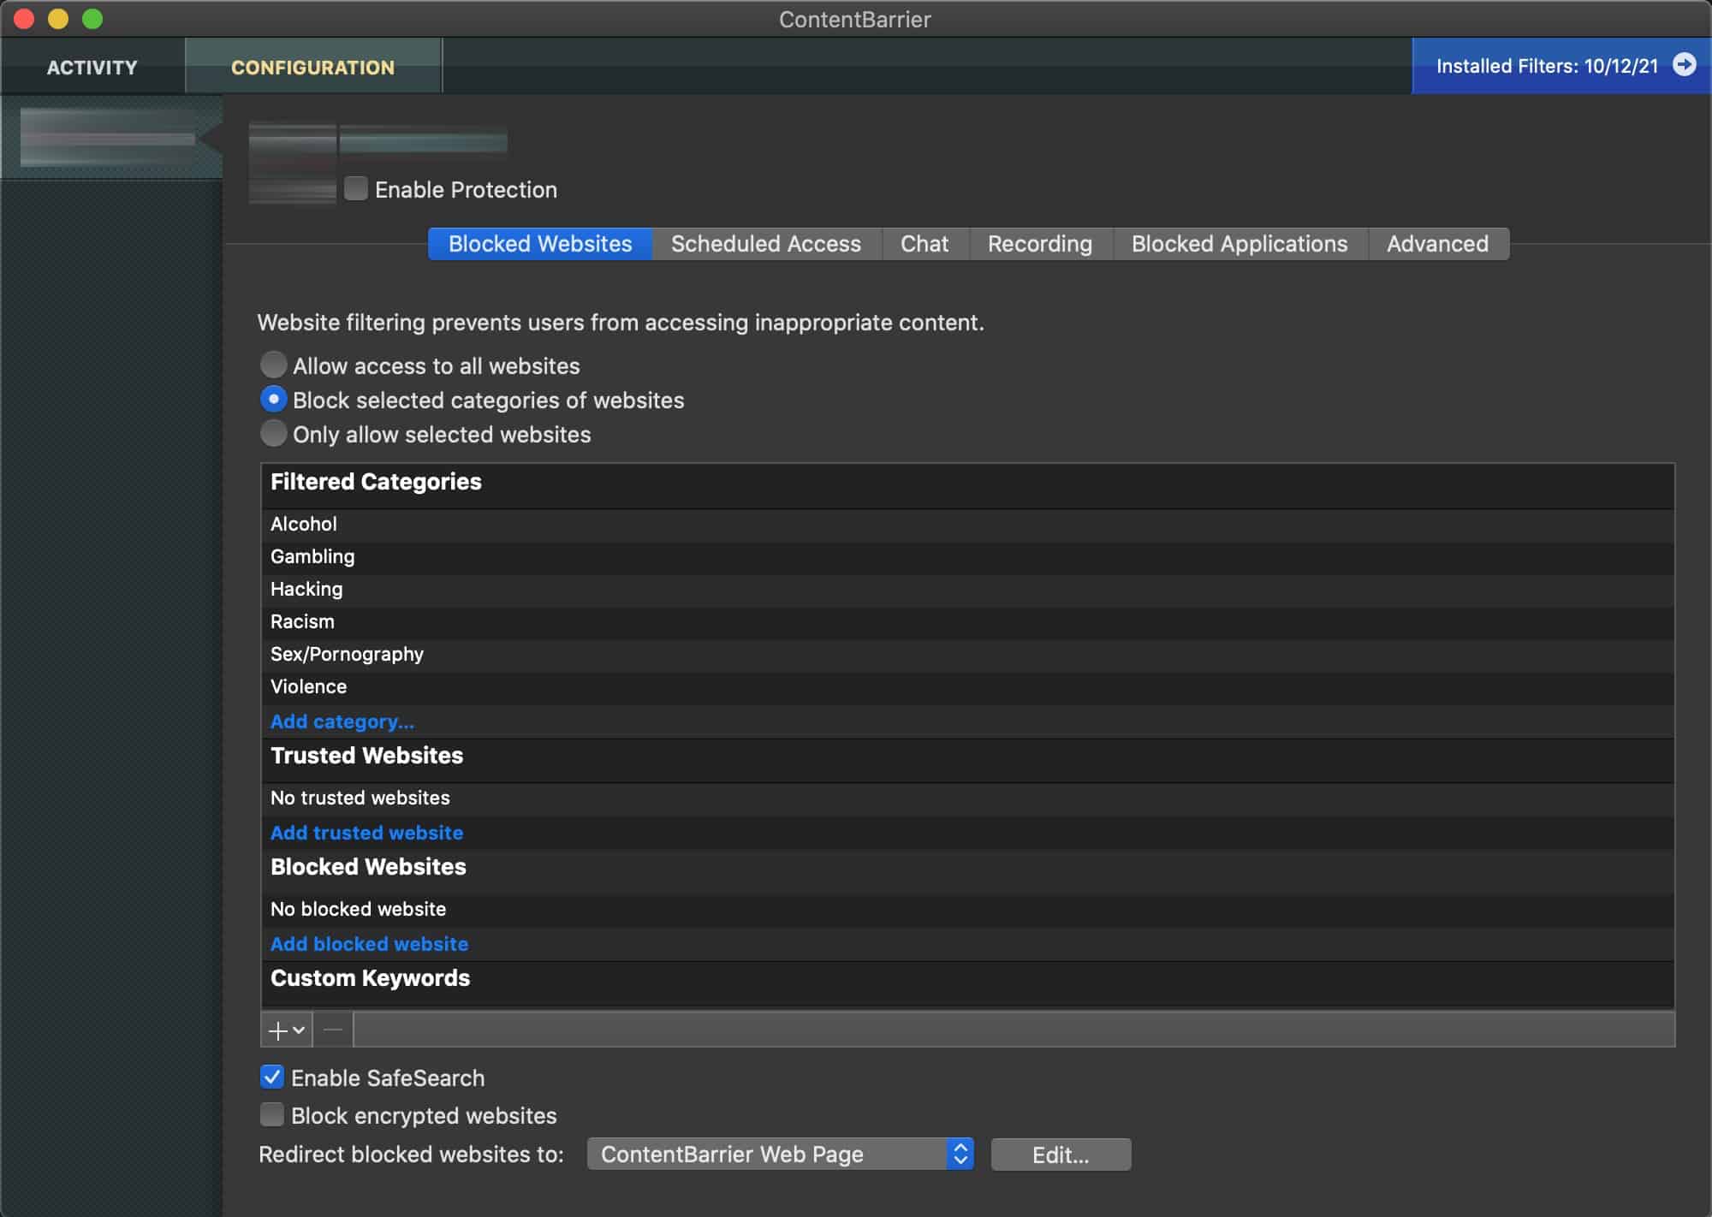Click the No blocked website row
The image size is (1712, 1217).
pyautogui.click(x=967, y=909)
